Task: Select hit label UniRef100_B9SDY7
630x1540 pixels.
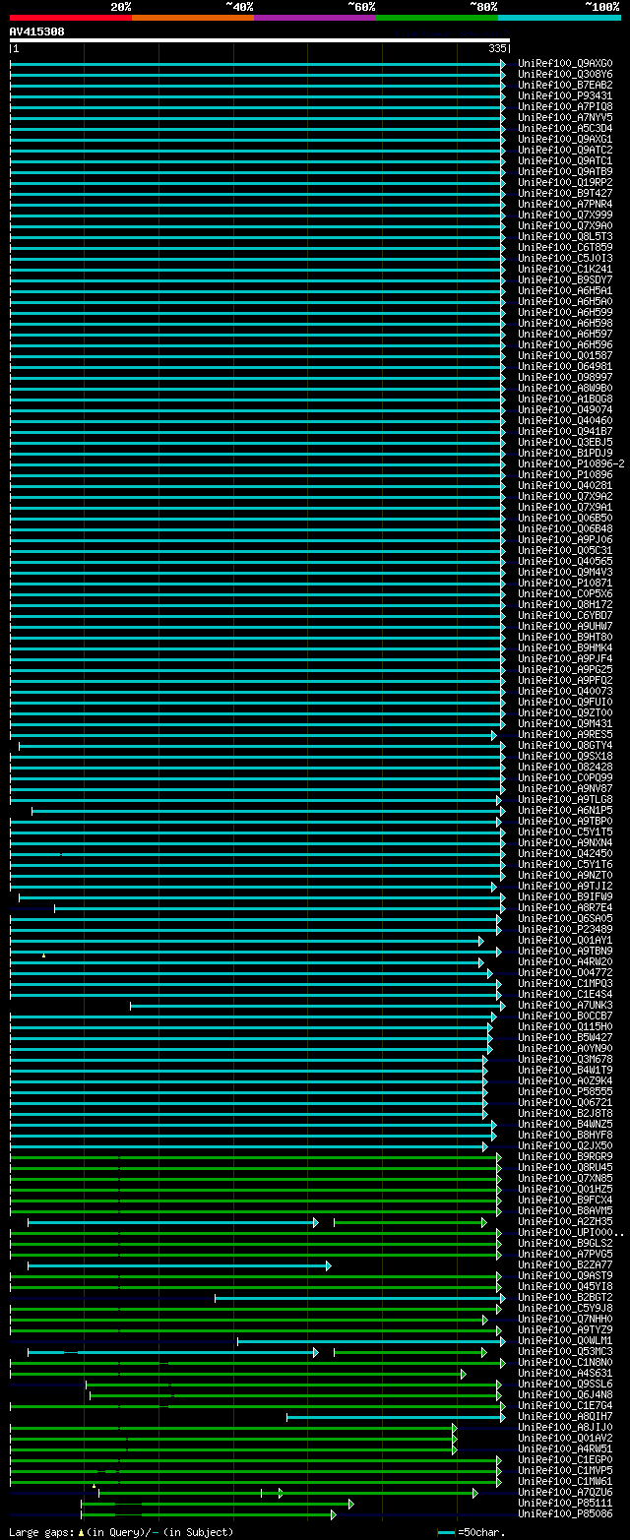Action: point(565,280)
